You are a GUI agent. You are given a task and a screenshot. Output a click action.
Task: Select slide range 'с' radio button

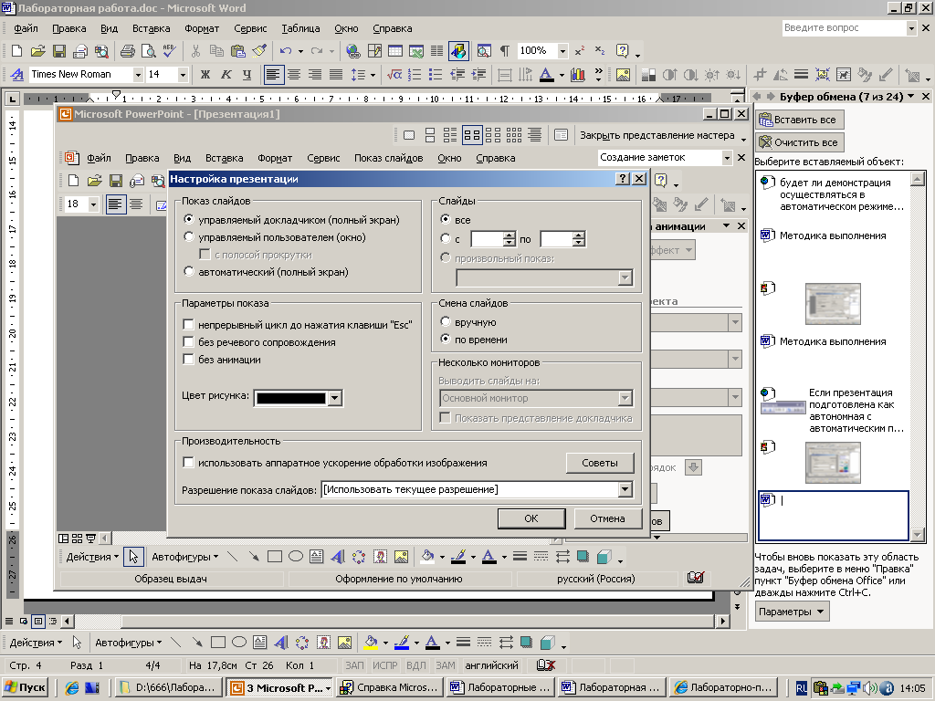click(445, 238)
